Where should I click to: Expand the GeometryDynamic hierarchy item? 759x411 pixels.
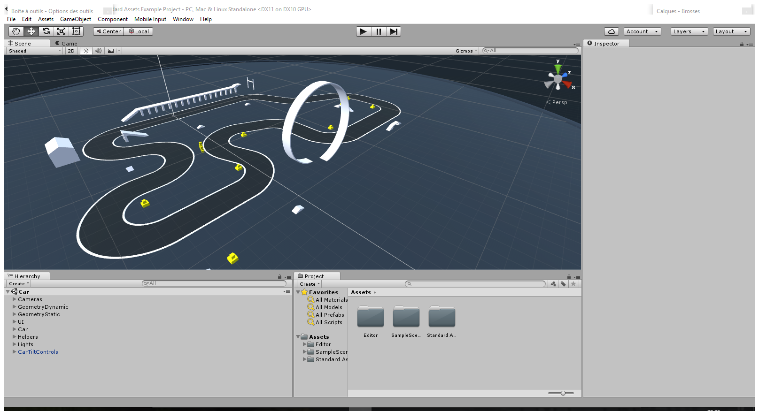click(x=15, y=307)
